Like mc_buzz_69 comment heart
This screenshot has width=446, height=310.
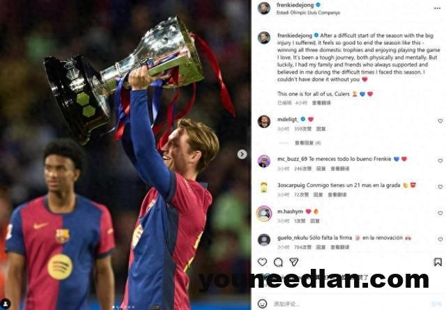pos(440,161)
